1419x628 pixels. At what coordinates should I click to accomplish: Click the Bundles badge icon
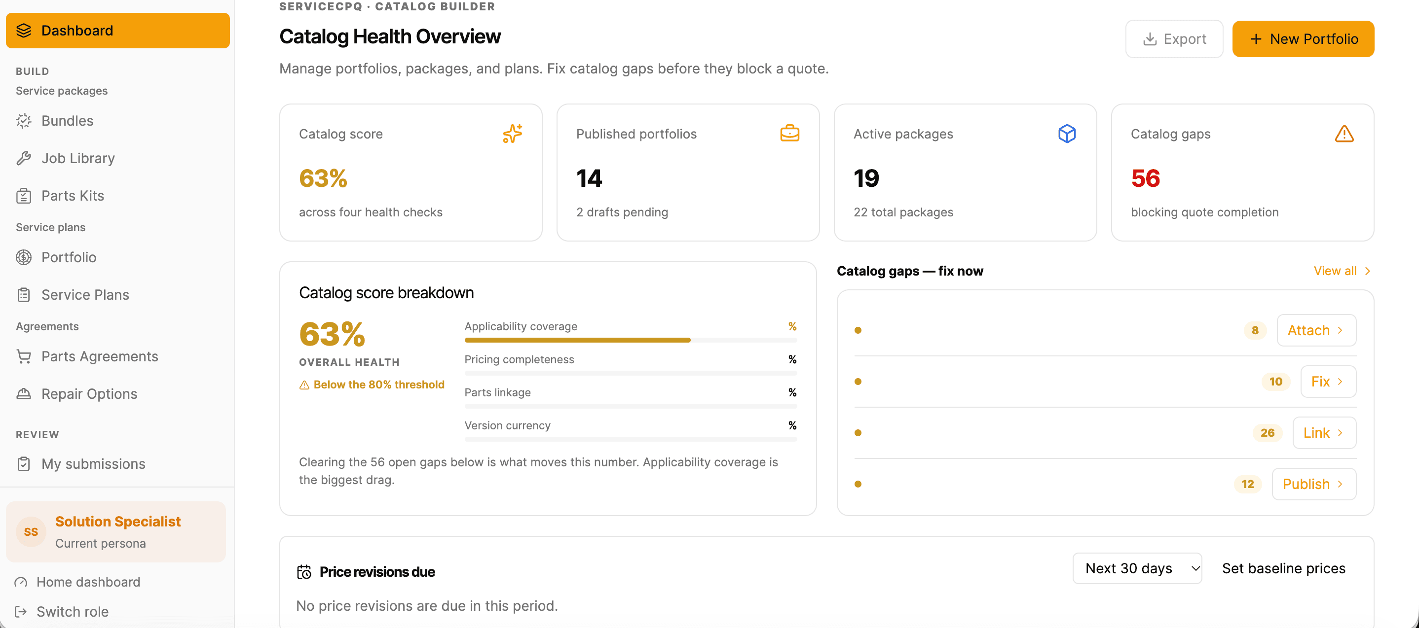[x=24, y=121]
